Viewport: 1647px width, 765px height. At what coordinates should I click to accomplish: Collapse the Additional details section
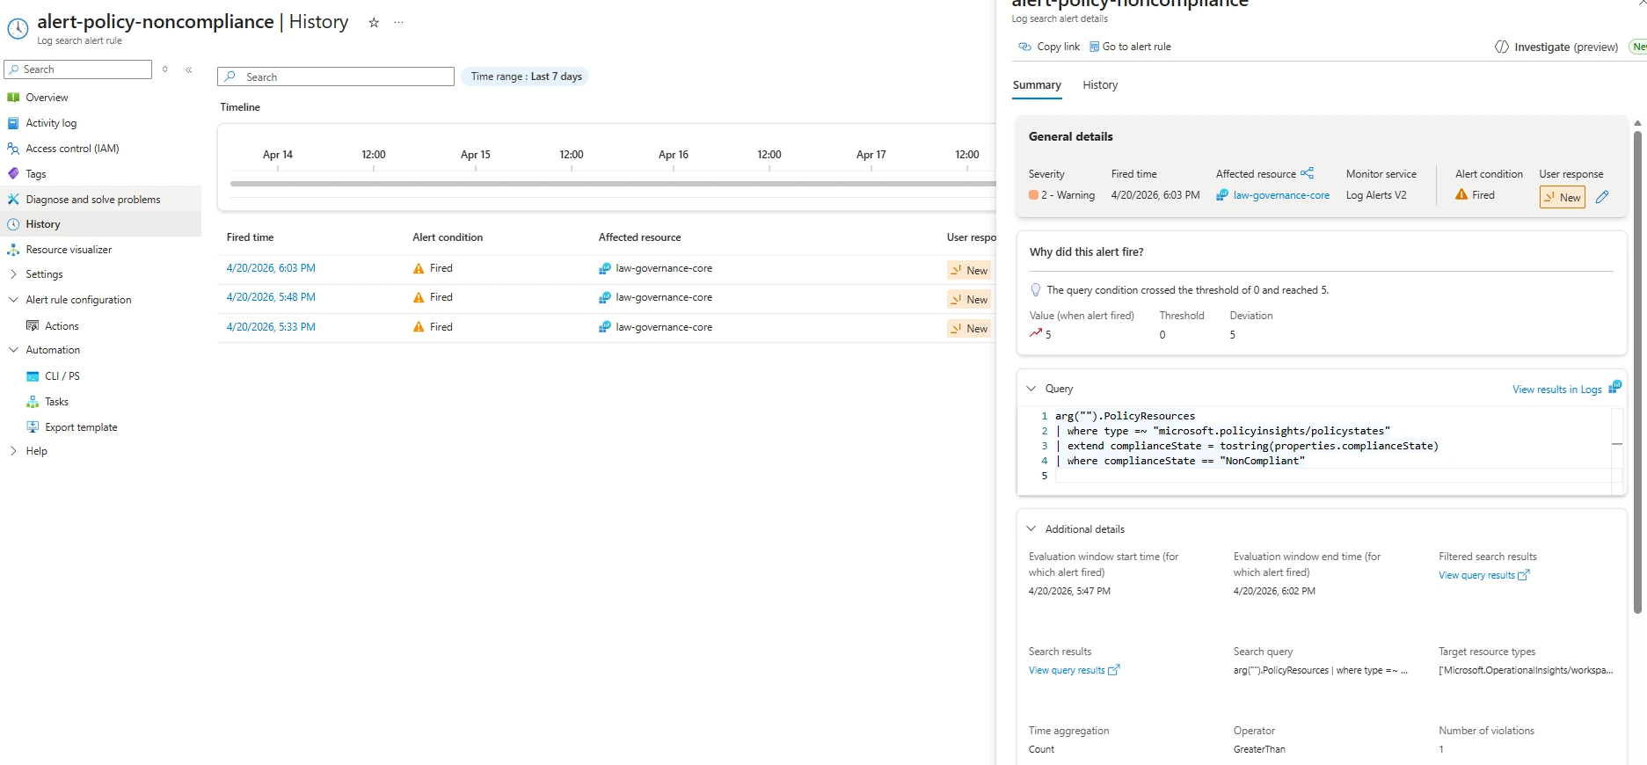[1031, 529]
